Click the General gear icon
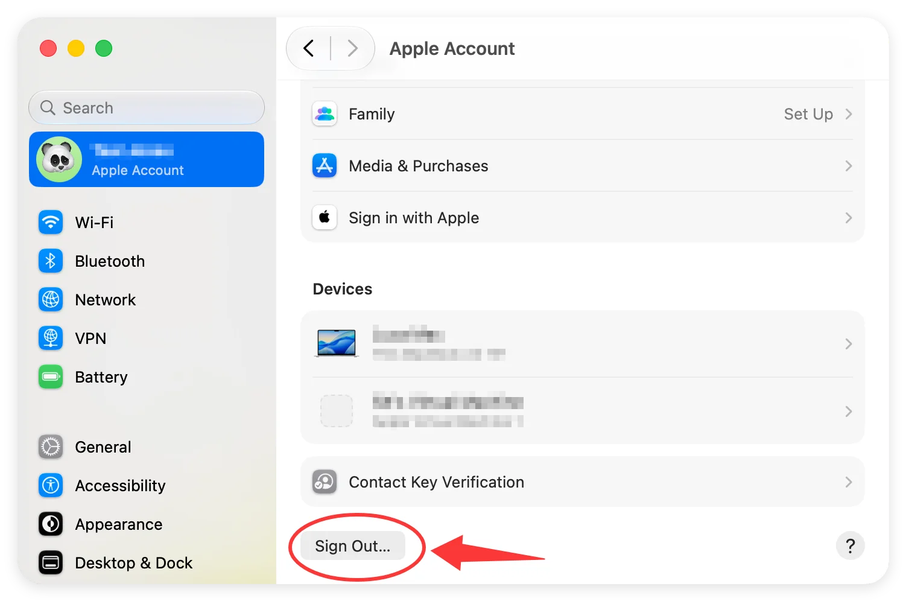 (x=51, y=447)
